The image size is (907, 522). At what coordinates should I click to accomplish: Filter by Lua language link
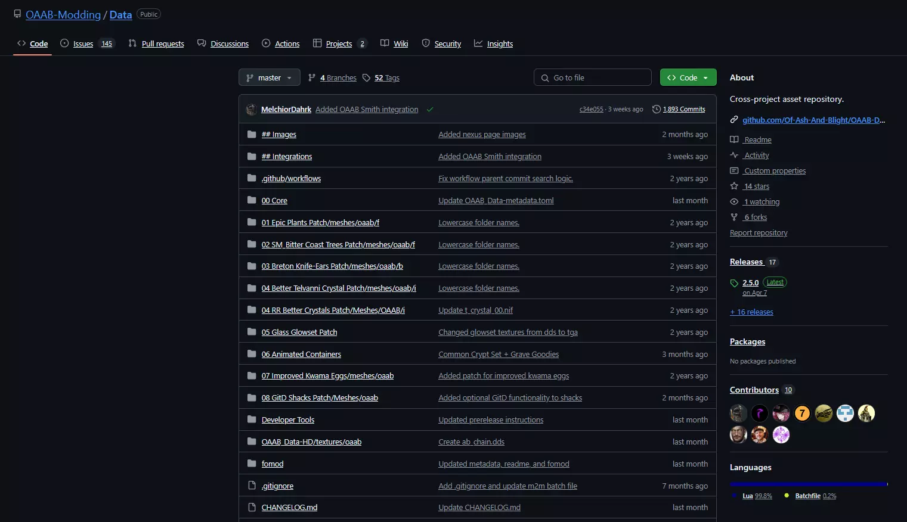click(x=757, y=496)
